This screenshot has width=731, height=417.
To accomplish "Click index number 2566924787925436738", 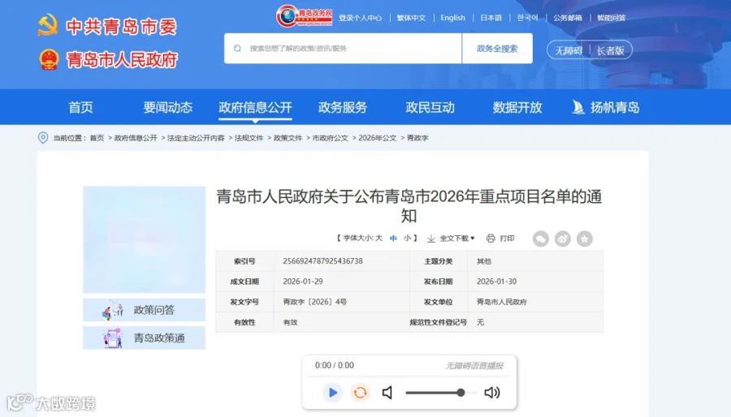I will tap(322, 261).
